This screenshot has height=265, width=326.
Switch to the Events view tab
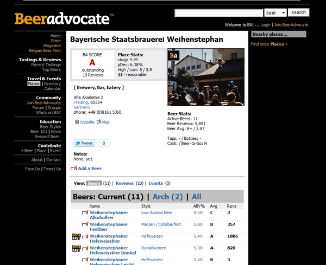coord(156,183)
